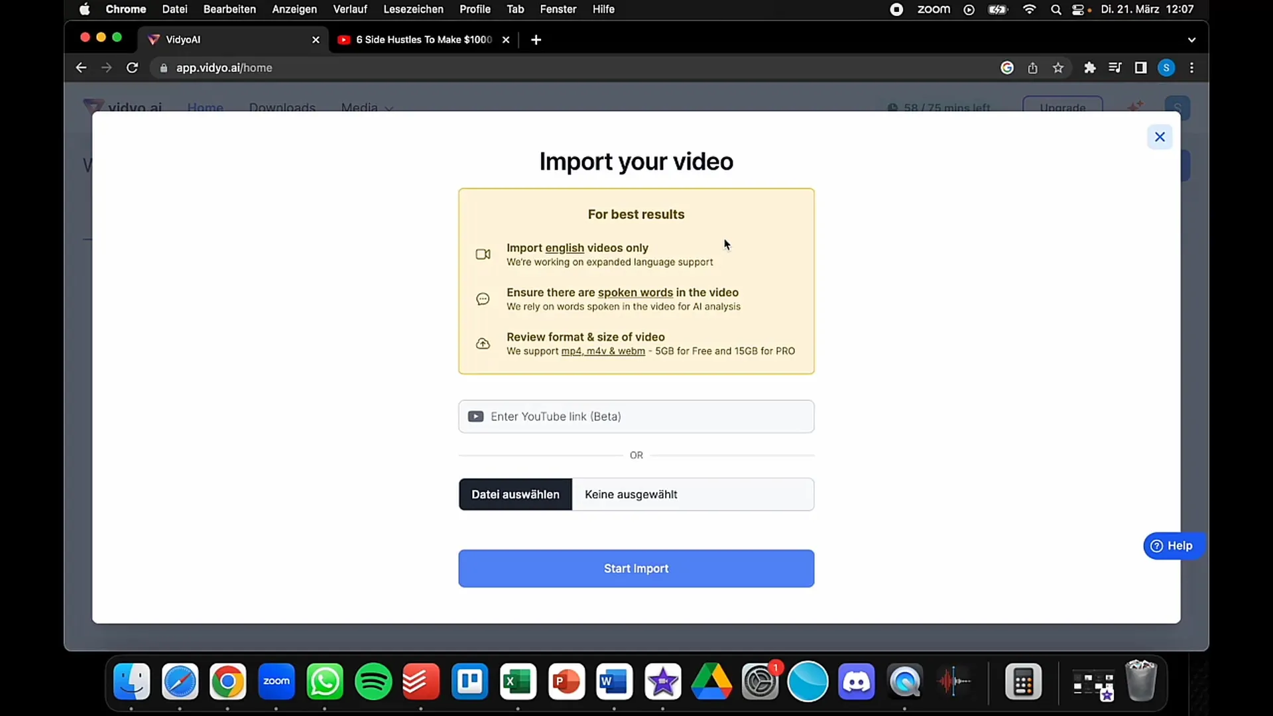The width and height of the screenshot is (1273, 716).
Task: Go back to the previous page
Action: click(81, 68)
